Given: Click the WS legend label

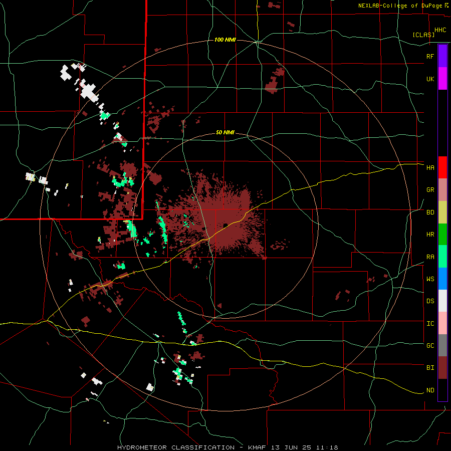Looking at the screenshot, I should pos(430,279).
